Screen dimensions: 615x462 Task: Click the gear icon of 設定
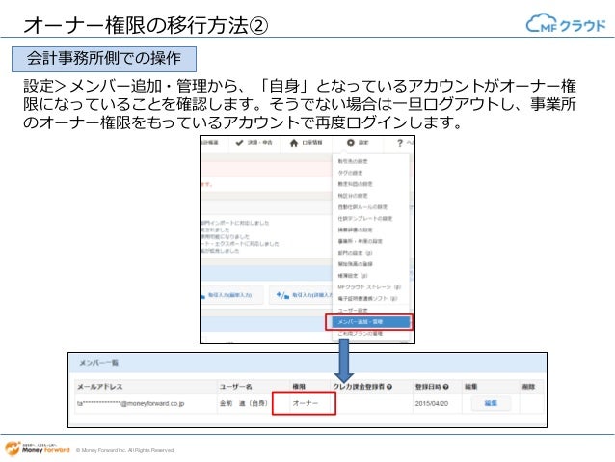coord(351,143)
